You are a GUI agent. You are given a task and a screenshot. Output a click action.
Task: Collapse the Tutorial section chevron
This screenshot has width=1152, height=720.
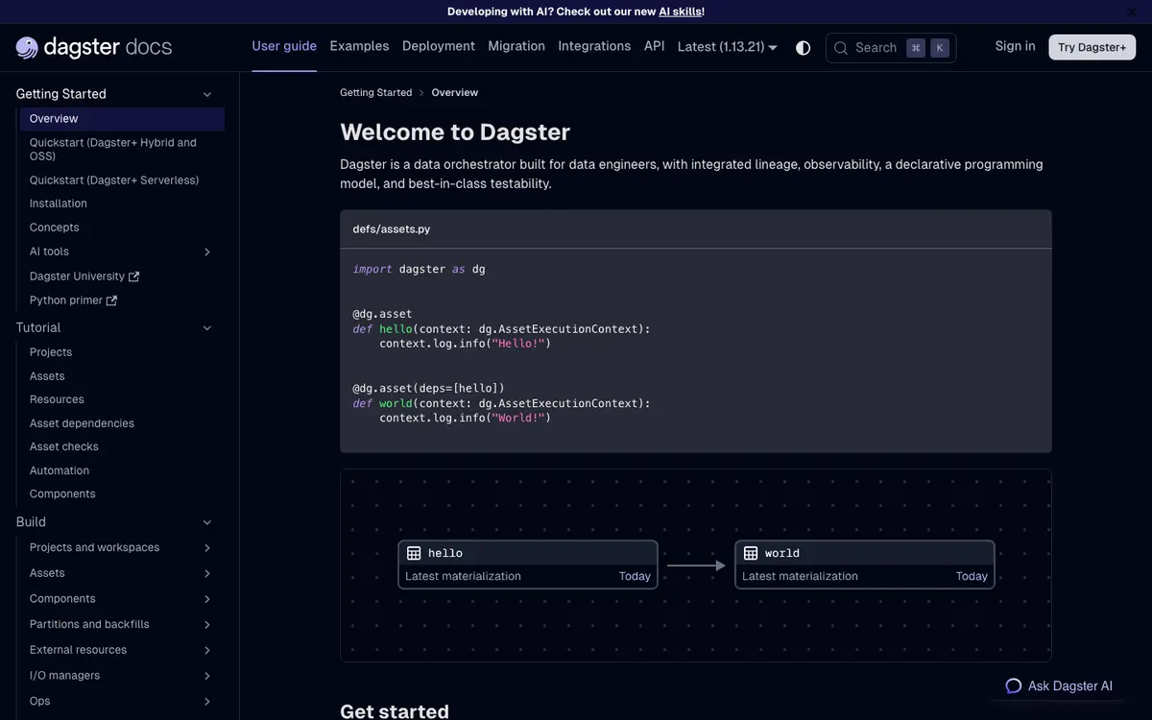[x=207, y=328]
